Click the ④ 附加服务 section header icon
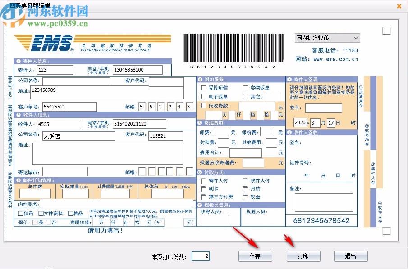The width and height of the screenshot is (408, 269). [200, 80]
